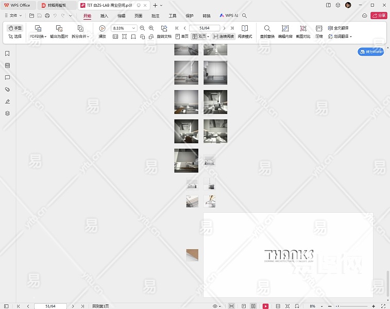Switch to 单页 single page view

pos(182,37)
